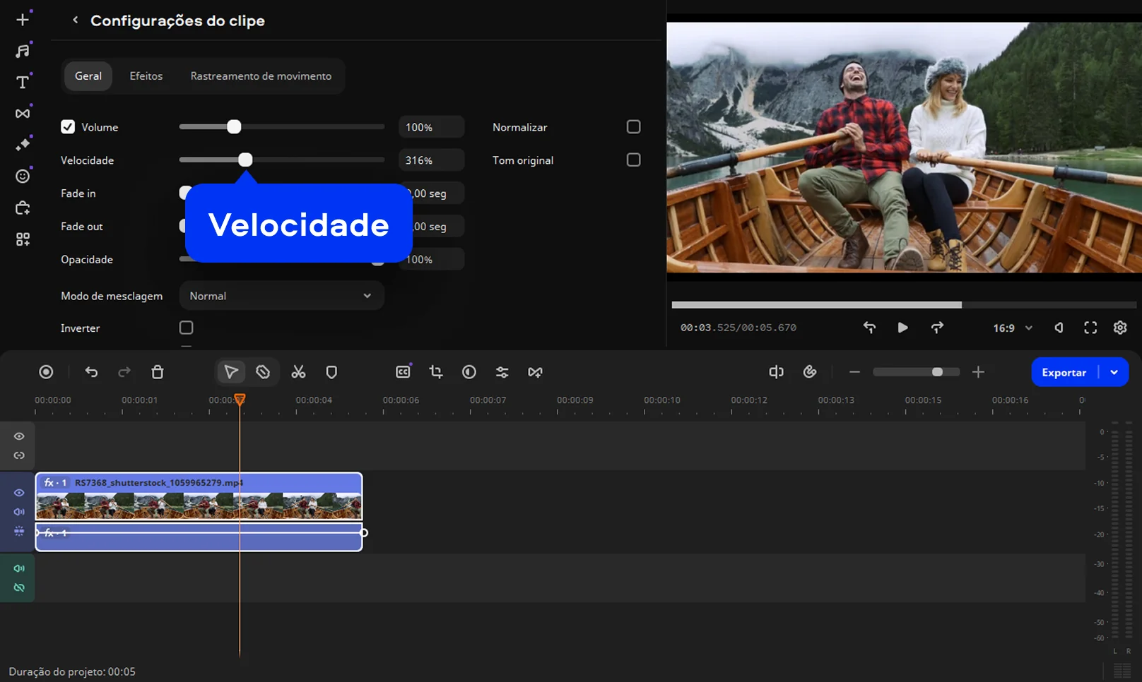
Task: Open the transitions panel
Action: (23, 113)
